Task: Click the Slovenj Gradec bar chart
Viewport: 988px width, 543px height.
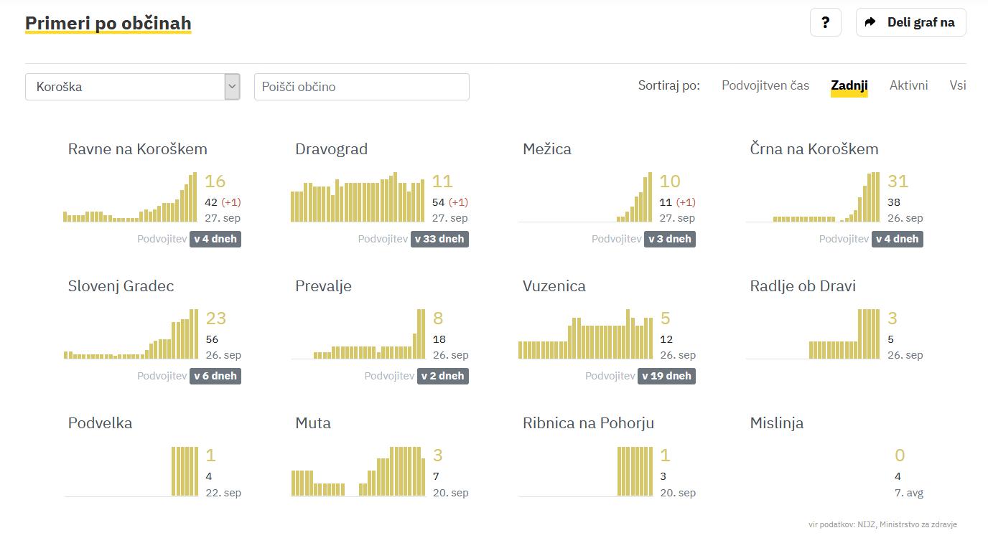Action: click(x=131, y=335)
